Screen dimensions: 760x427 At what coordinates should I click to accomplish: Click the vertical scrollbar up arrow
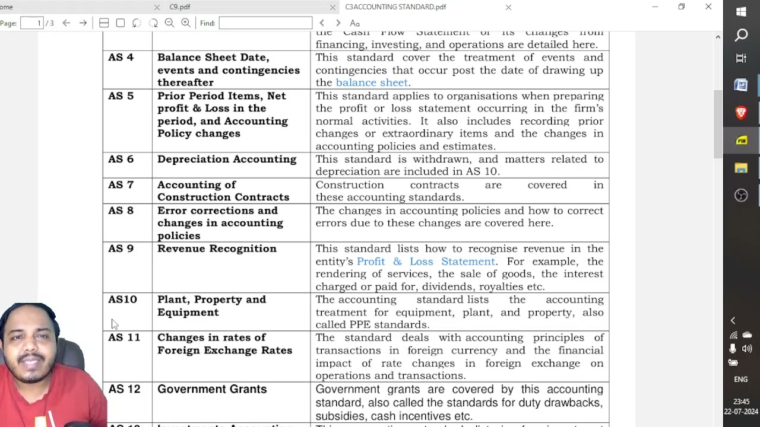pyautogui.click(x=717, y=37)
